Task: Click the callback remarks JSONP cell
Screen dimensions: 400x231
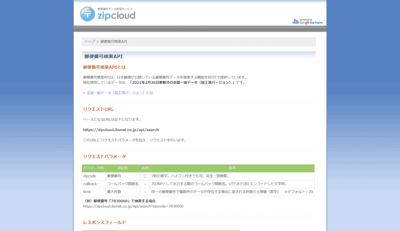Action: (x=232, y=184)
